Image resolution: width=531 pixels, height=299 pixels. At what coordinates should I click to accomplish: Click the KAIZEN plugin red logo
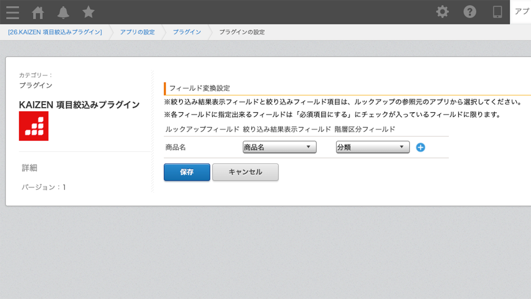(34, 126)
